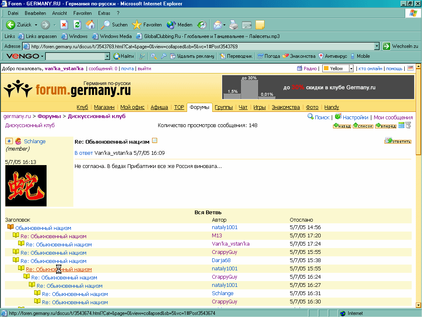Switch to flat list view icon
Image resolution: width=422 pixels, height=317 pixels.
click(401, 125)
